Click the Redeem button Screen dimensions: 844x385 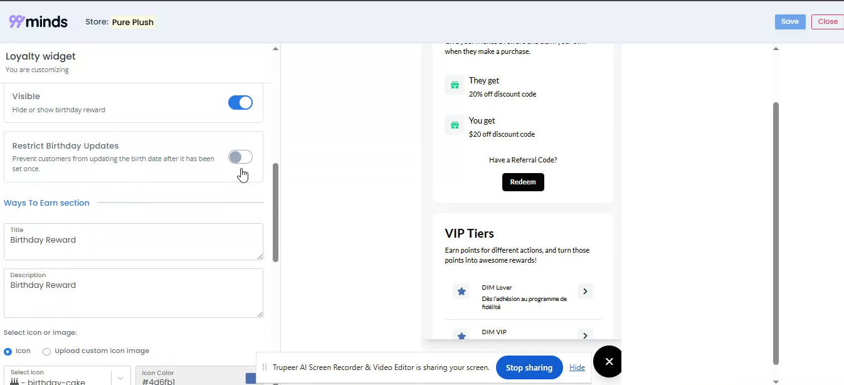click(523, 182)
